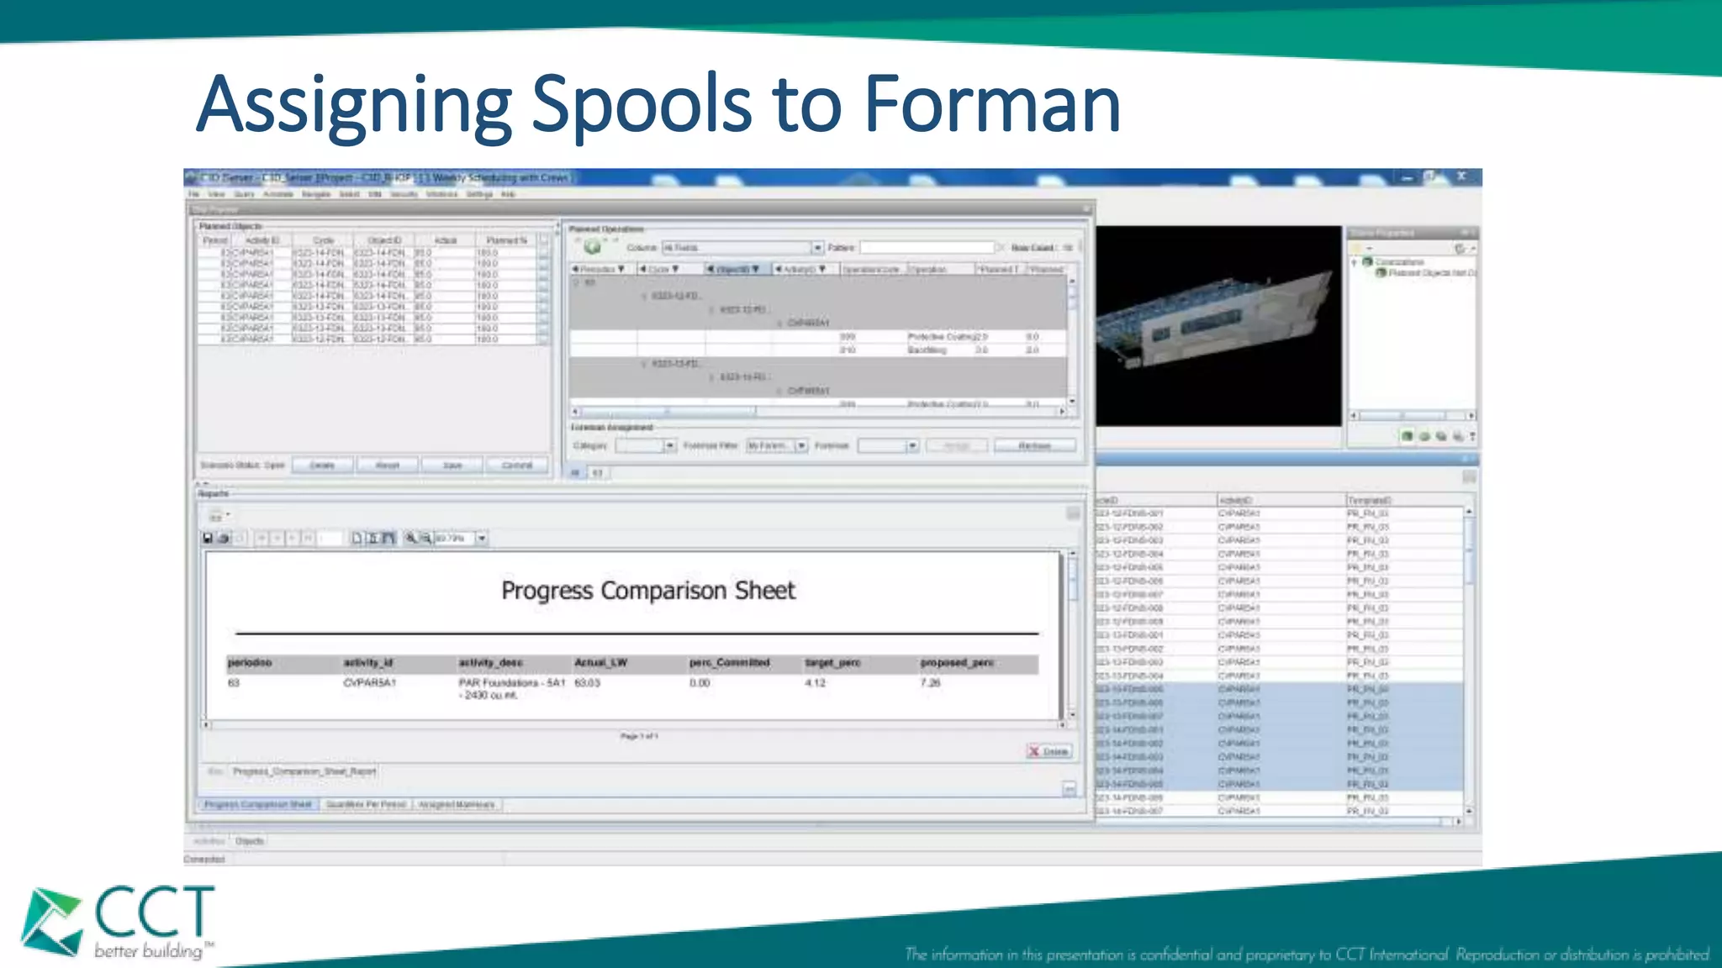The image size is (1722, 968).
Task: Switch to the Activities bottom tab
Action: [209, 840]
